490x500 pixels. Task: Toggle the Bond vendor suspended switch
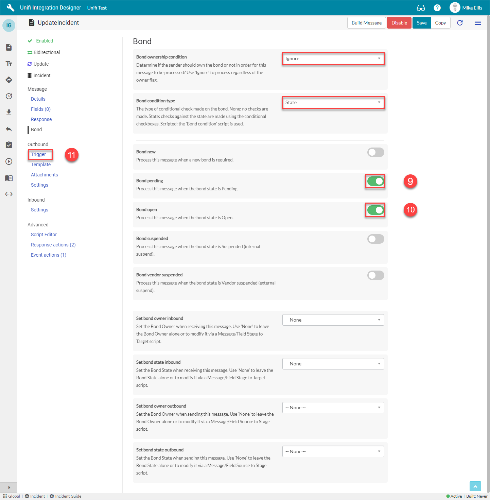pos(375,275)
